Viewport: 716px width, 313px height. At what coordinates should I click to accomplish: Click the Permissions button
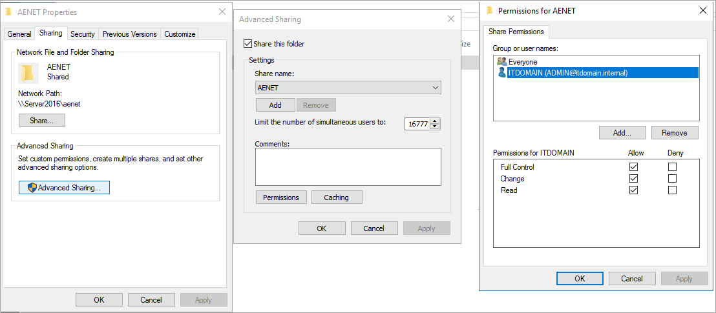(x=281, y=197)
